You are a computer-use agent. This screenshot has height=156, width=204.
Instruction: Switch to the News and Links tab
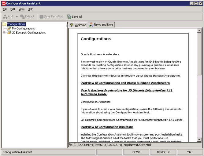click(x=101, y=25)
